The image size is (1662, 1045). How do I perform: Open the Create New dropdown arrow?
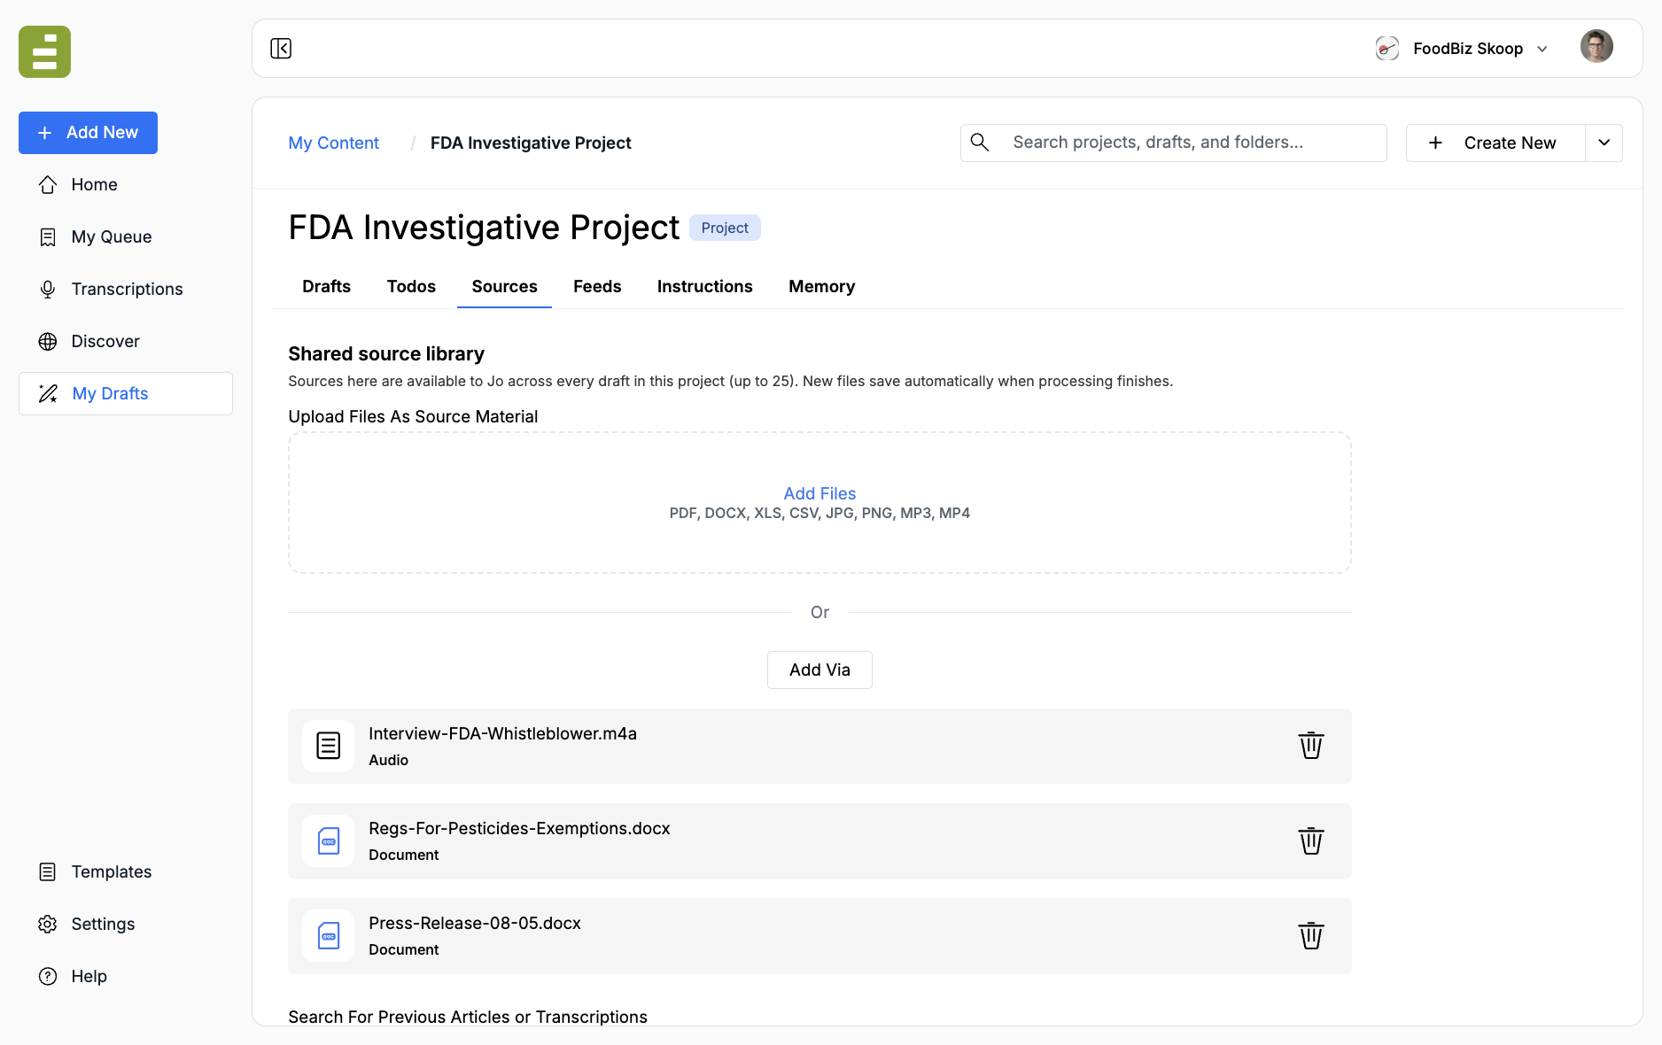pos(1604,143)
